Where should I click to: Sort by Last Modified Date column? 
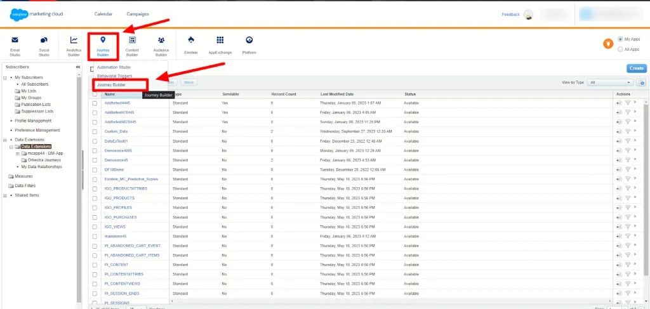point(336,94)
